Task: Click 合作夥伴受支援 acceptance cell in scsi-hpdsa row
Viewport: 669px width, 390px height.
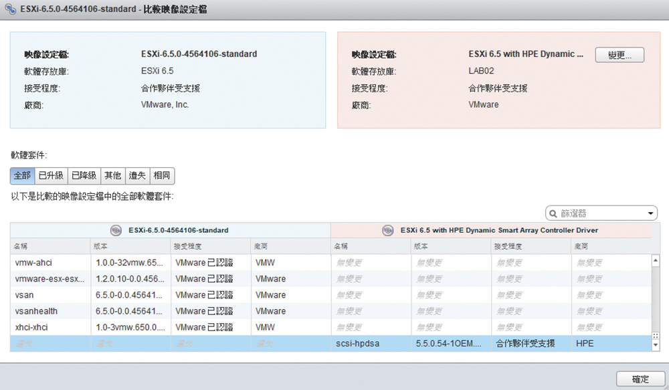Action: coord(531,344)
